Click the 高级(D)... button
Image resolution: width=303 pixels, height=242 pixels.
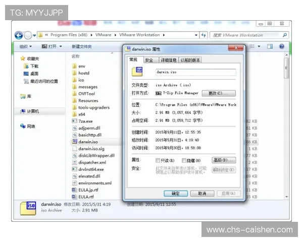pyautogui.click(x=224, y=160)
